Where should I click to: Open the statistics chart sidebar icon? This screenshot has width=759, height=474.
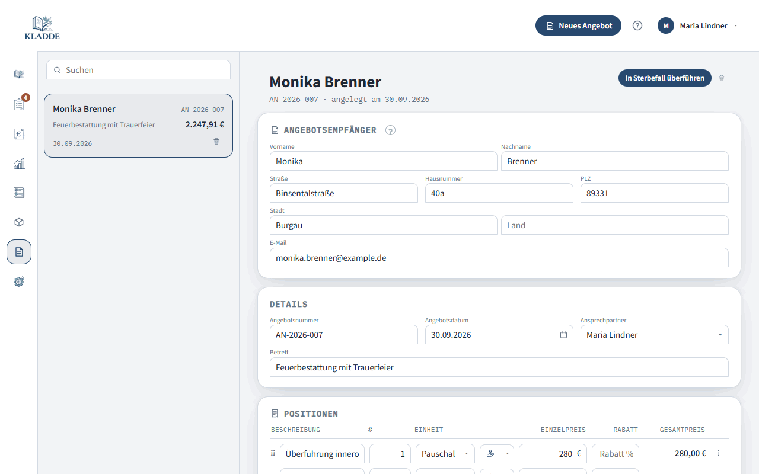tap(19, 164)
